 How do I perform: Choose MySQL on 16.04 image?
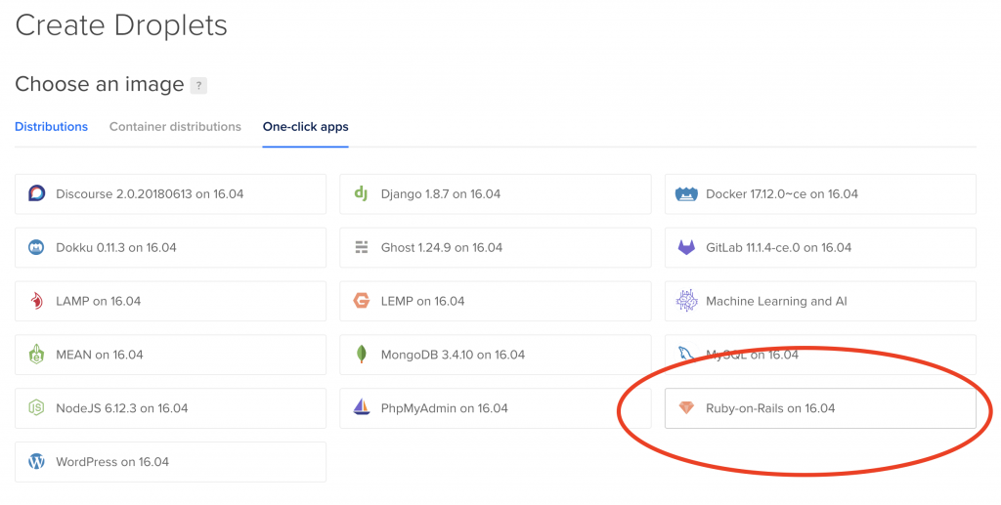tap(820, 355)
